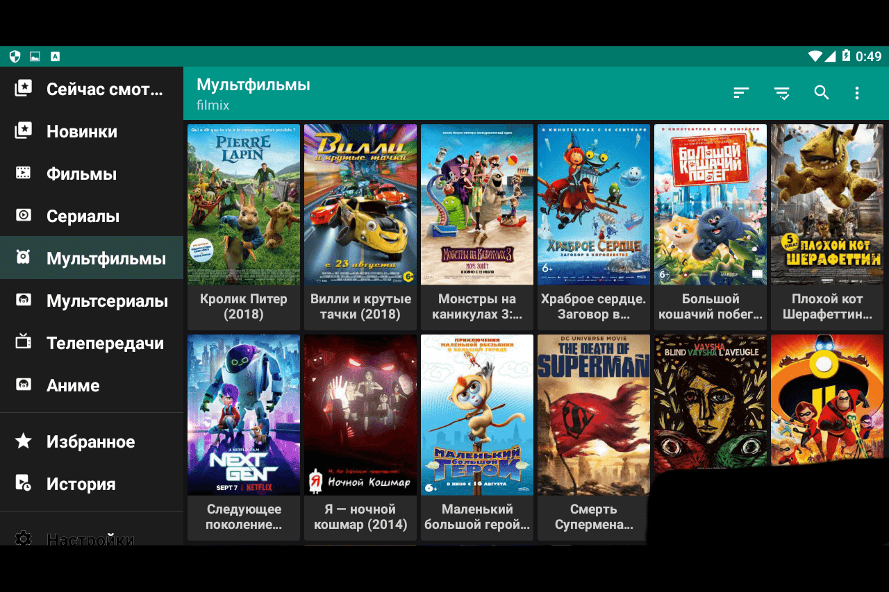Viewport: 889px width, 592px height.
Task: Click the Аниме icon in sidebar
Action: 24,384
